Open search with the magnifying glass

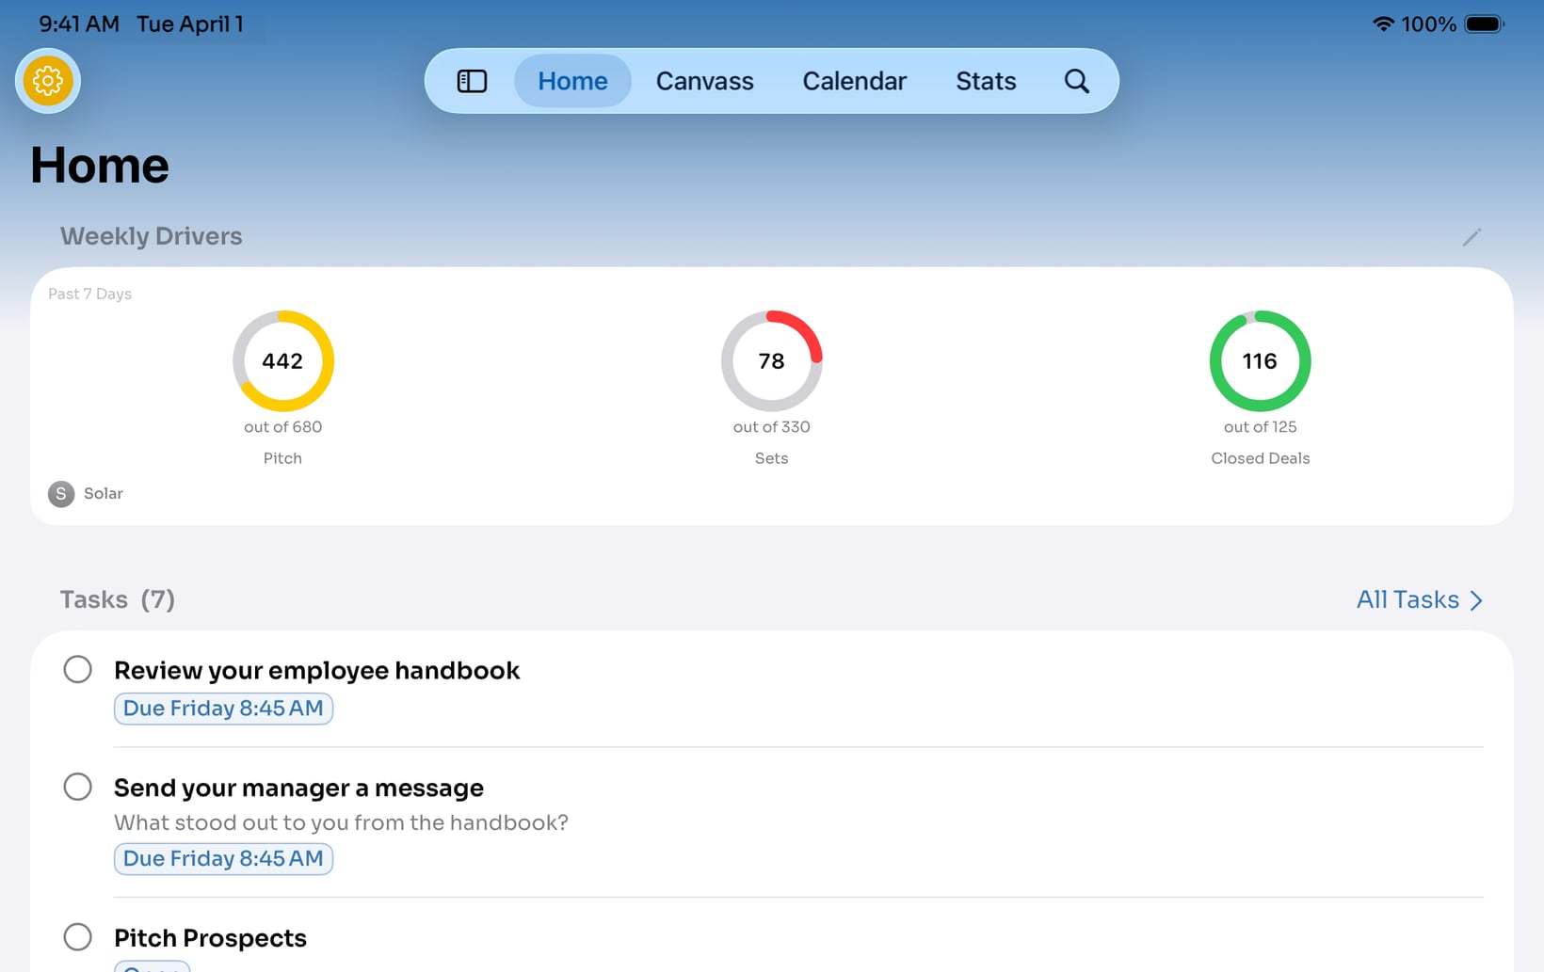click(x=1077, y=81)
